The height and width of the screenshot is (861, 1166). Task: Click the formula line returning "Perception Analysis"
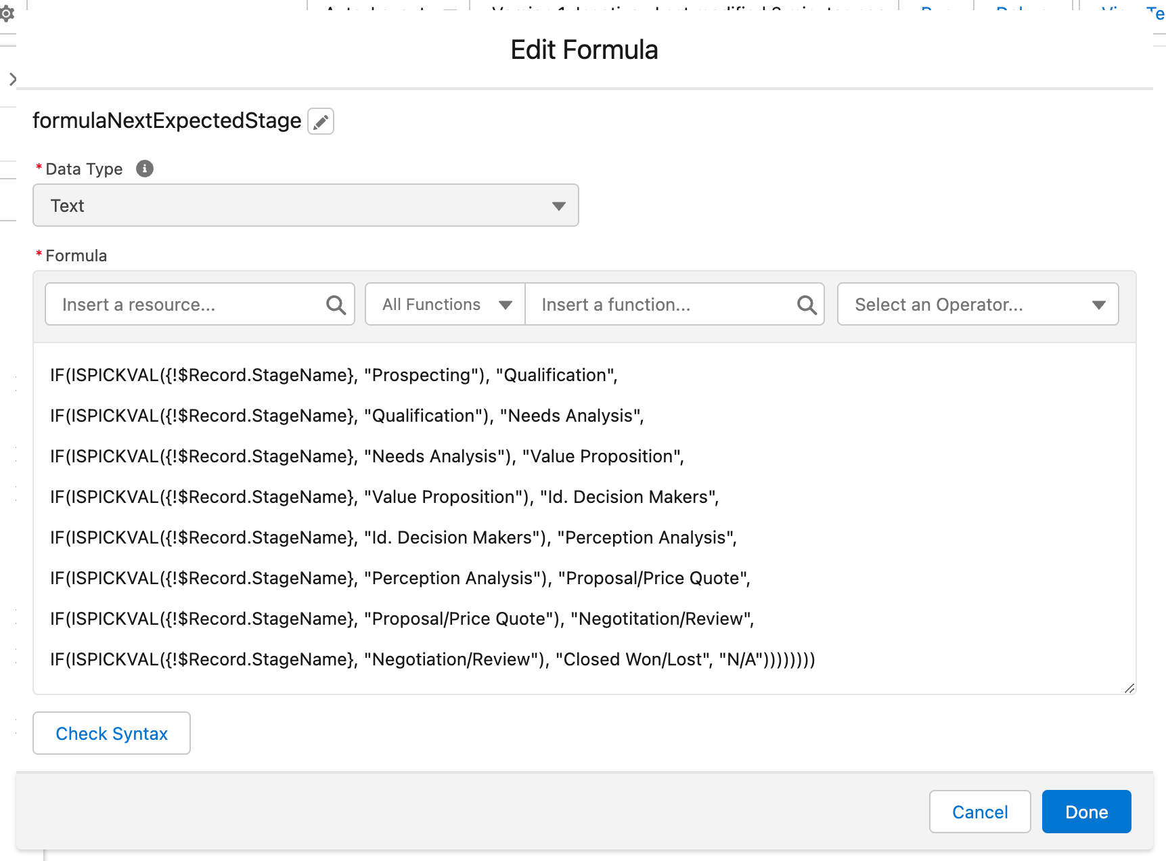click(393, 537)
